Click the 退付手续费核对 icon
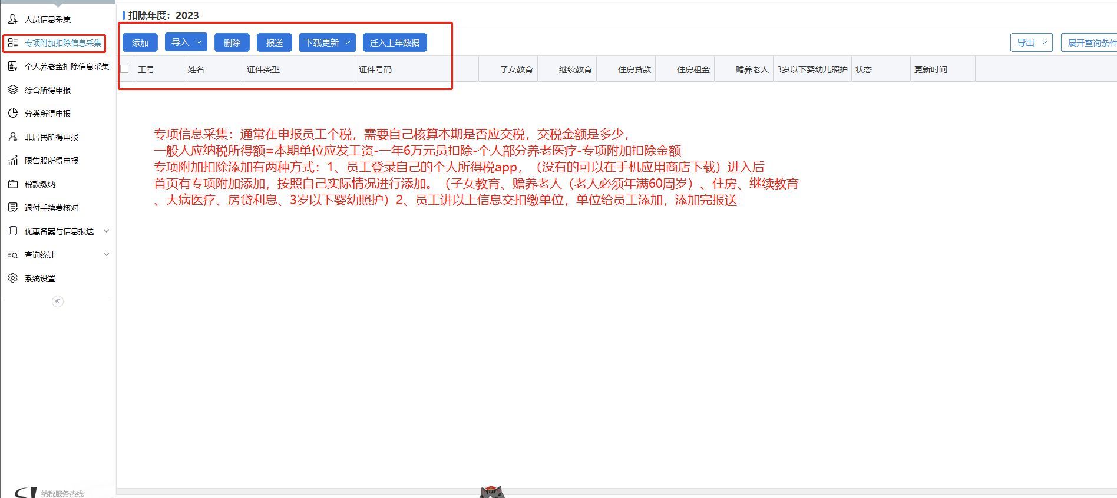Viewport: 1117px width, 498px height. [13, 208]
